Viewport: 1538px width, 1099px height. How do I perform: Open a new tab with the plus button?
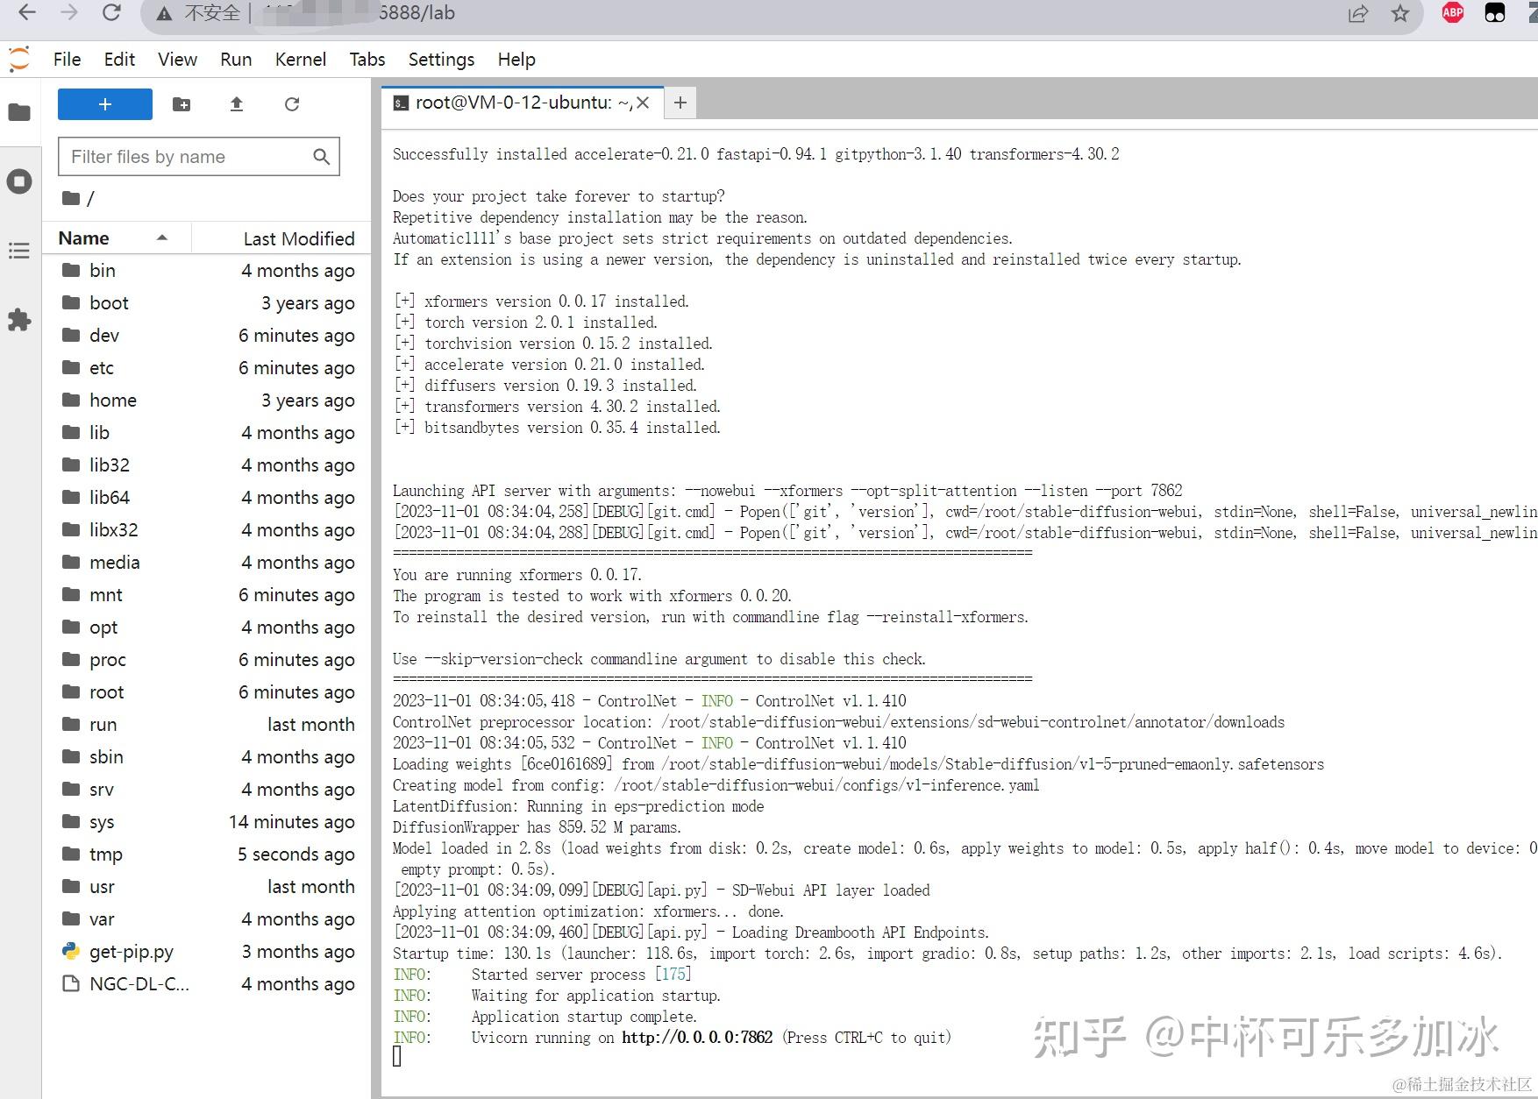pos(680,103)
